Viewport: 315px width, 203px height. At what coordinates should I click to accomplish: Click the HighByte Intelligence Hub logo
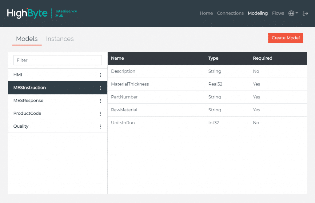[42, 13]
